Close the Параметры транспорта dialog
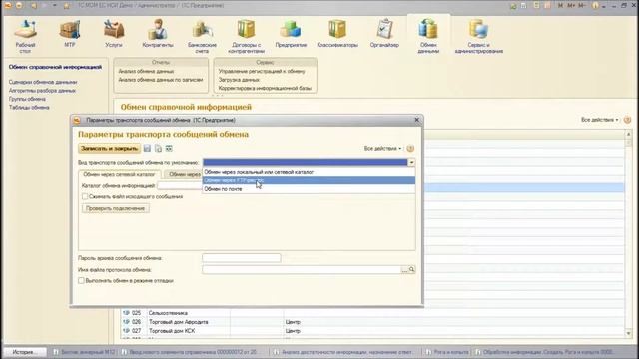The image size is (639, 359). pyautogui.click(x=417, y=120)
